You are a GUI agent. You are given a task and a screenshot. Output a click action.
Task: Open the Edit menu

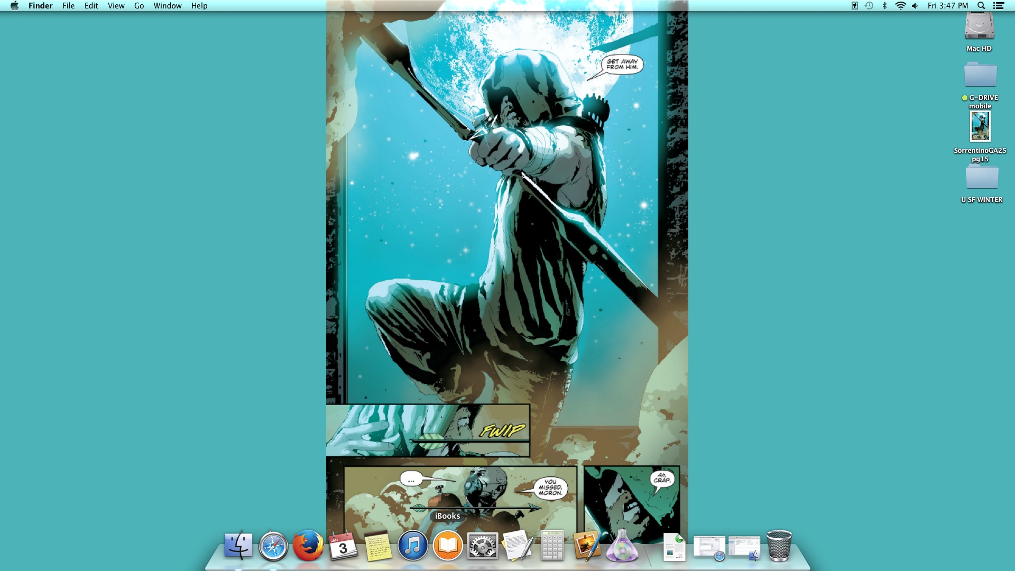pyautogui.click(x=91, y=6)
